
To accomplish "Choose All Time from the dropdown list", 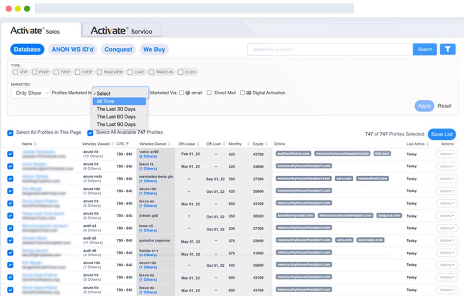I will (119, 101).
